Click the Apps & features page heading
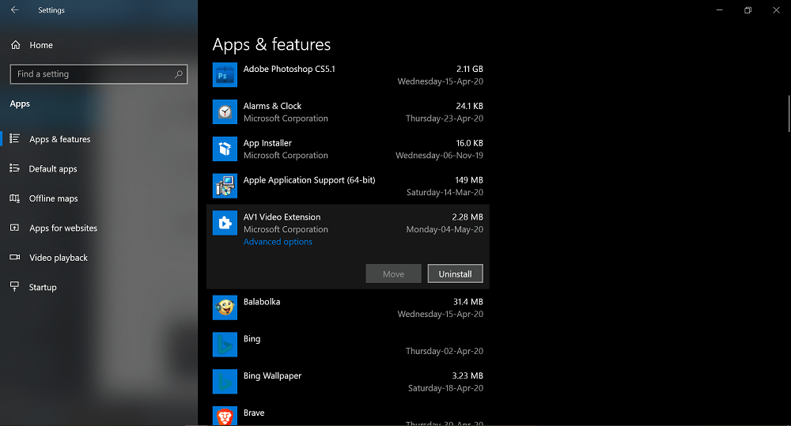 tap(271, 44)
